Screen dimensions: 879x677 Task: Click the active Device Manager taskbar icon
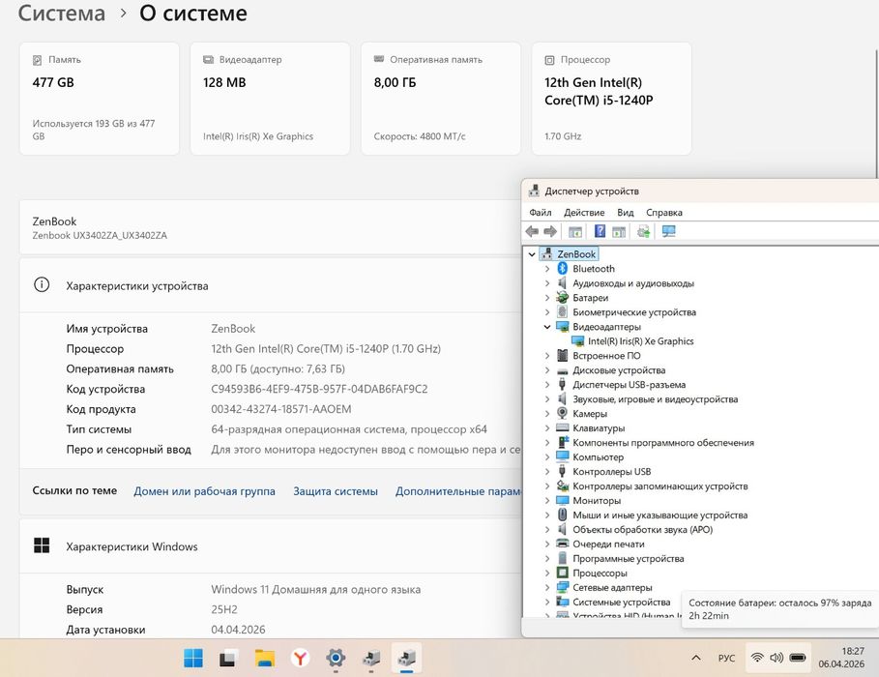point(406,658)
